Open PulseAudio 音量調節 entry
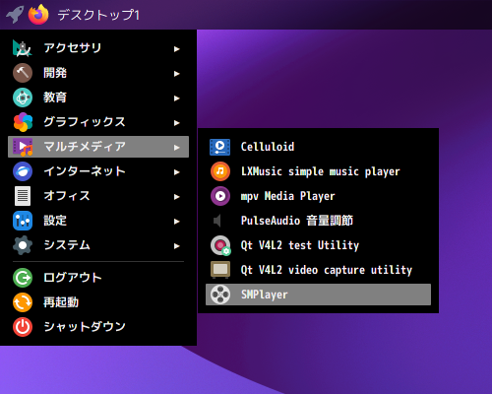This screenshot has height=394, width=492. (x=318, y=221)
